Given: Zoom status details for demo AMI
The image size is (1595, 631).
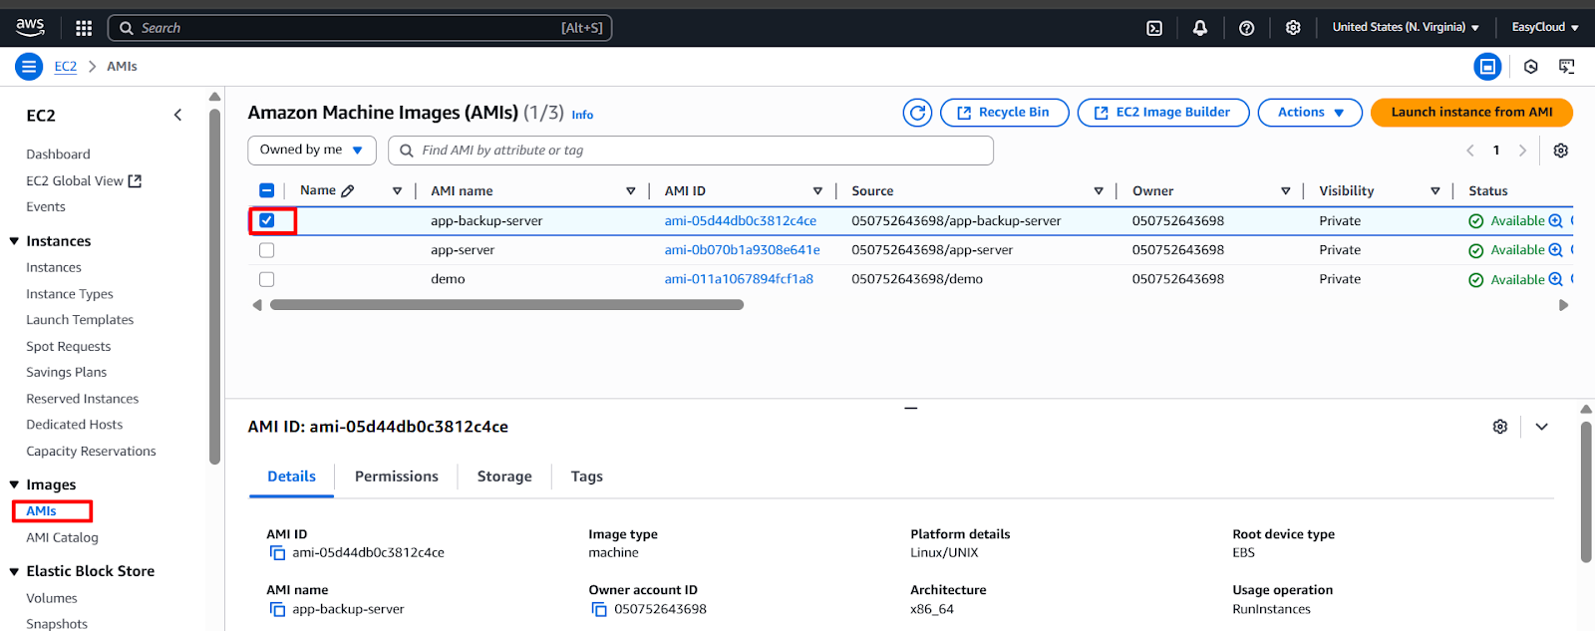Looking at the screenshot, I should click(x=1555, y=279).
